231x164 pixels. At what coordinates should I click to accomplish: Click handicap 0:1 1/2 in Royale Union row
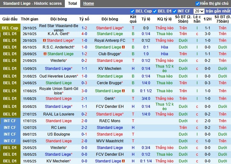(146, 91)
